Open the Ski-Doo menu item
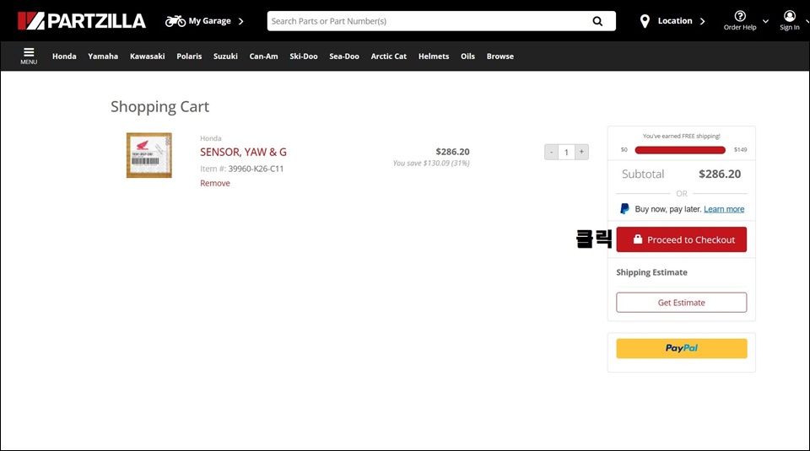 (303, 56)
